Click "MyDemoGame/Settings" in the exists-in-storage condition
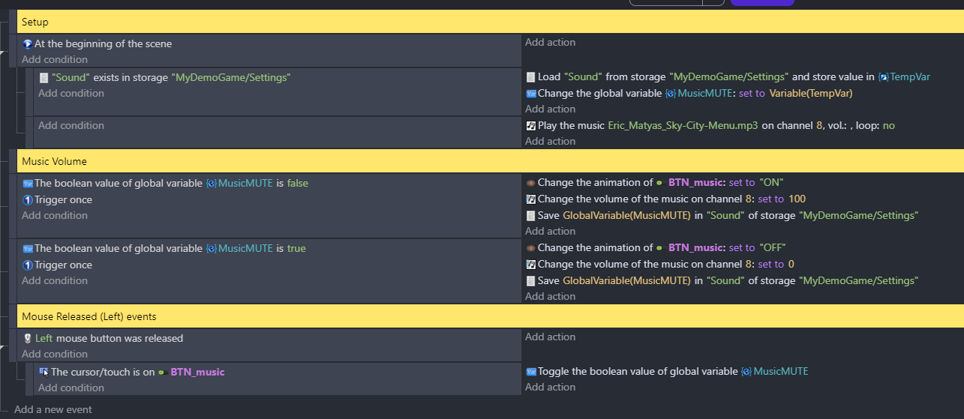964x419 pixels. coord(231,77)
